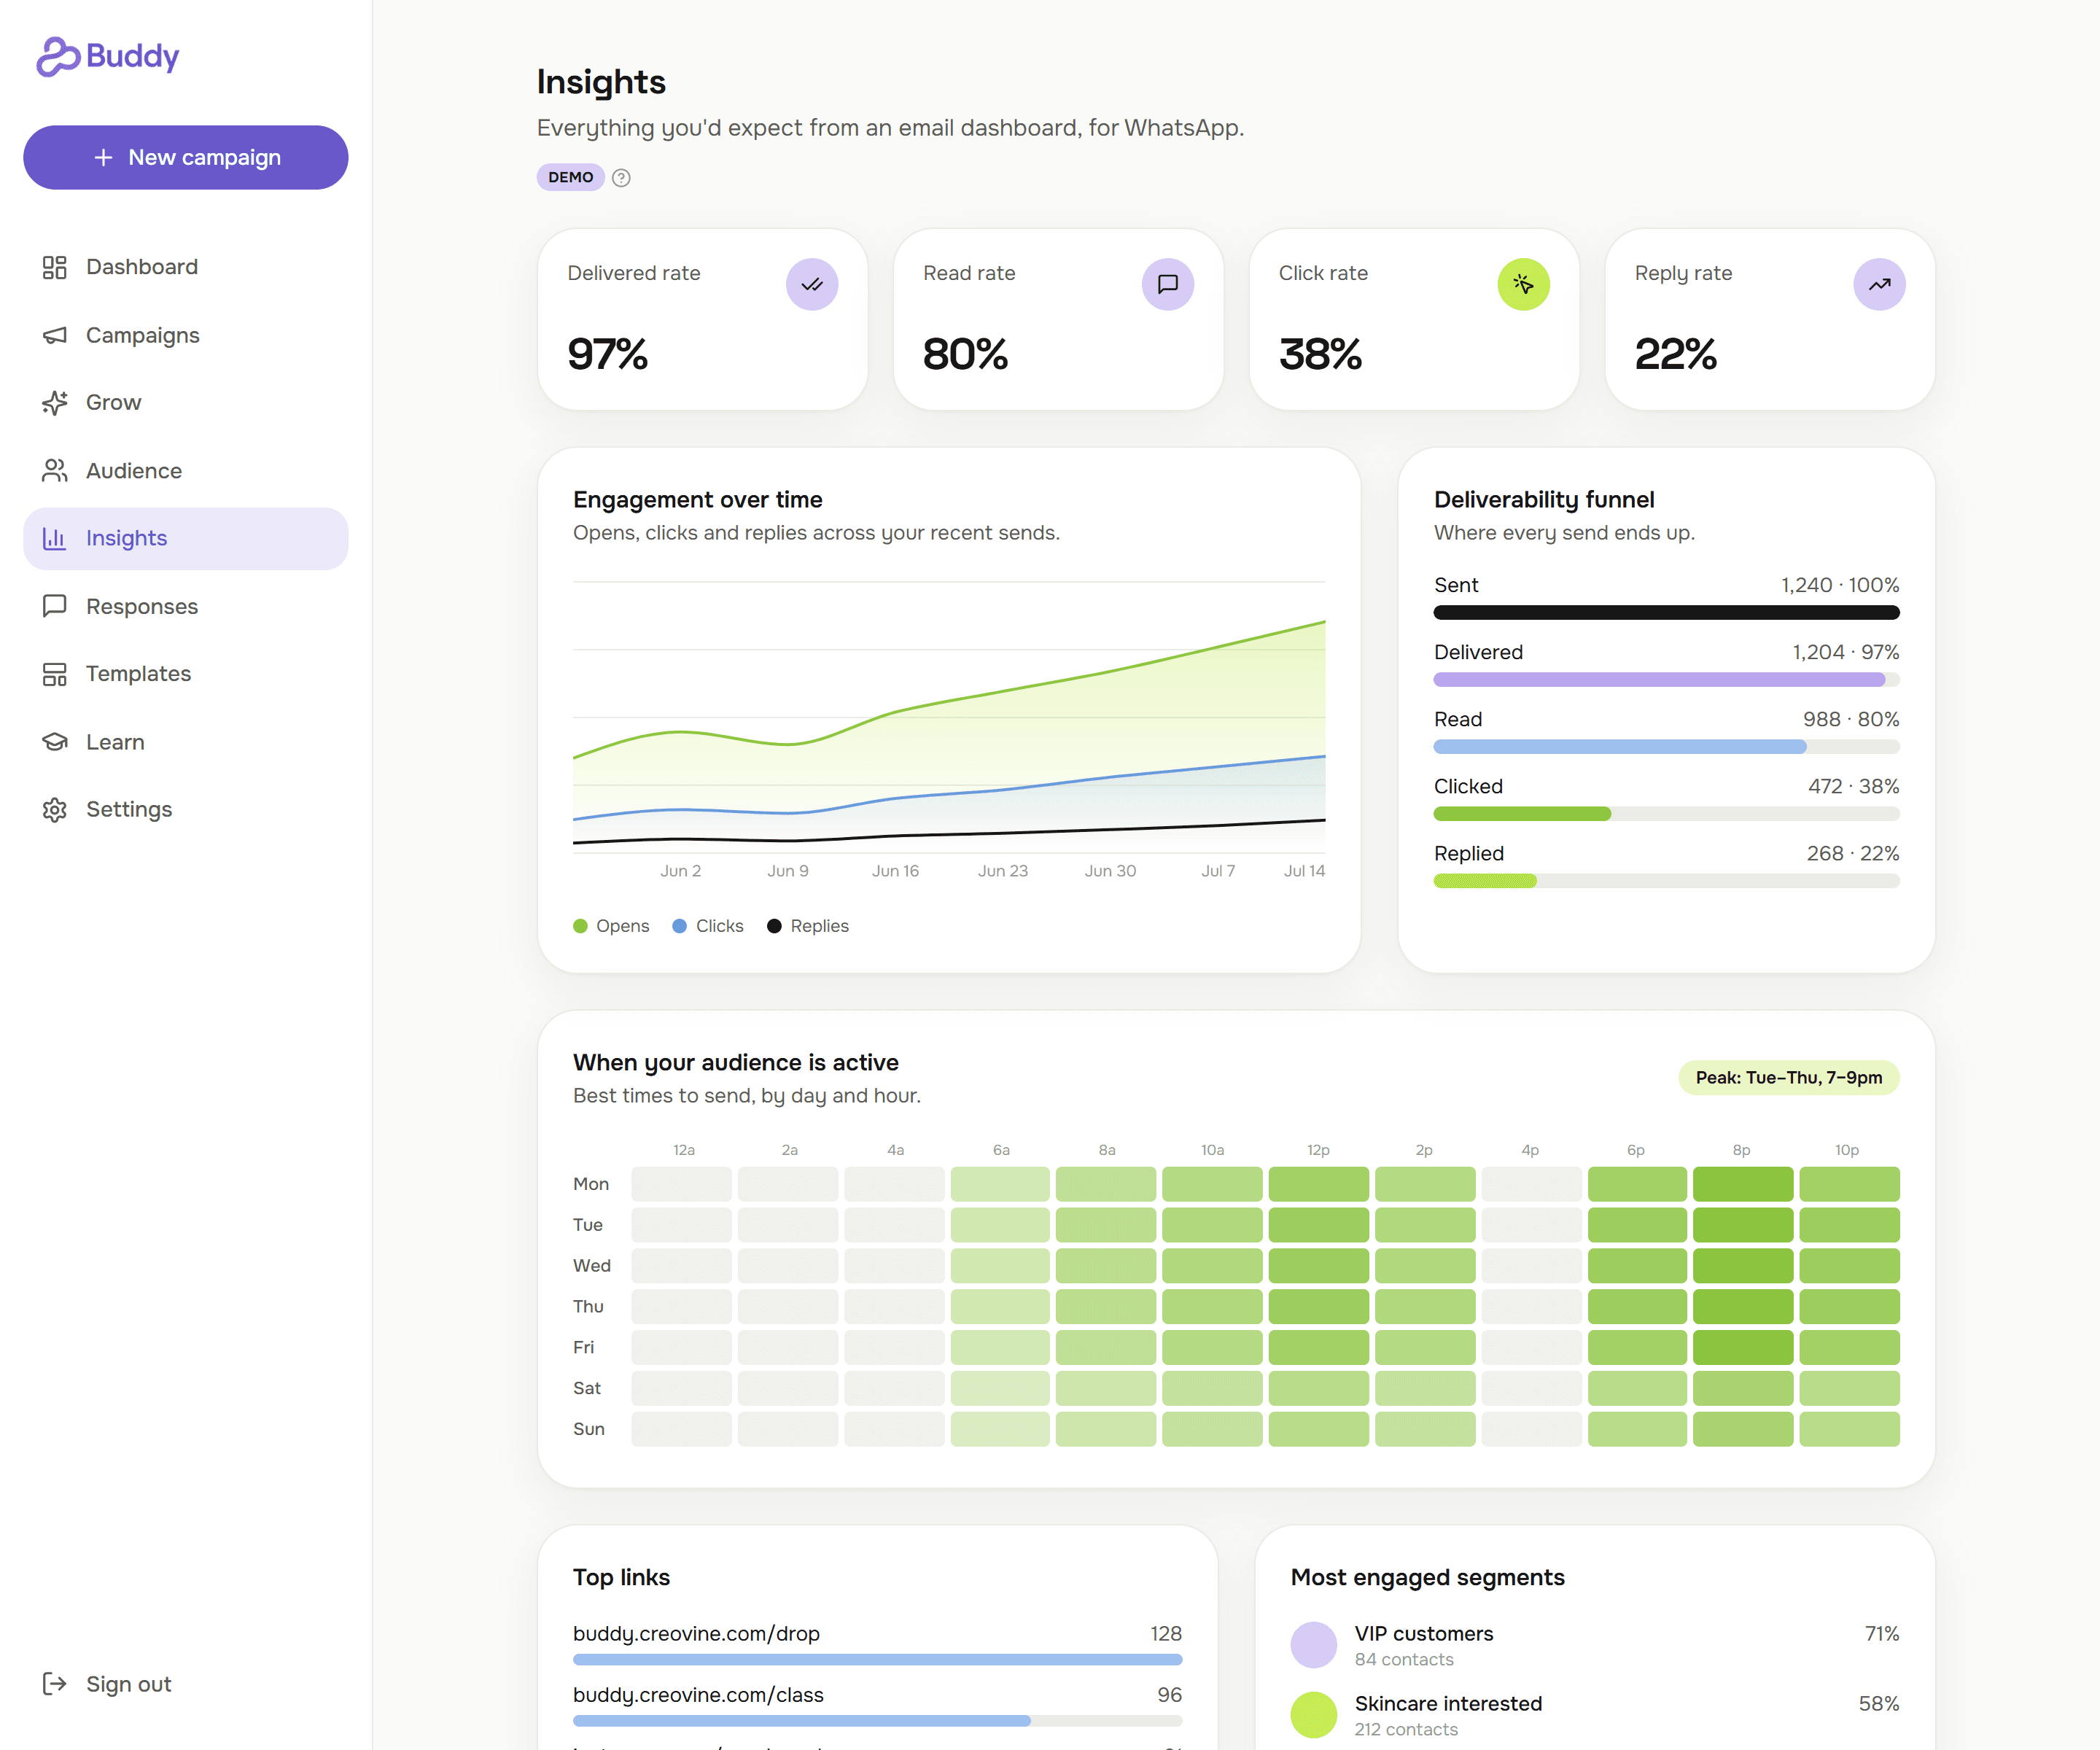Click the Grow sparkles icon
Image resolution: width=2100 pixels, height=1750 pixels.
[x=55, y=403]
